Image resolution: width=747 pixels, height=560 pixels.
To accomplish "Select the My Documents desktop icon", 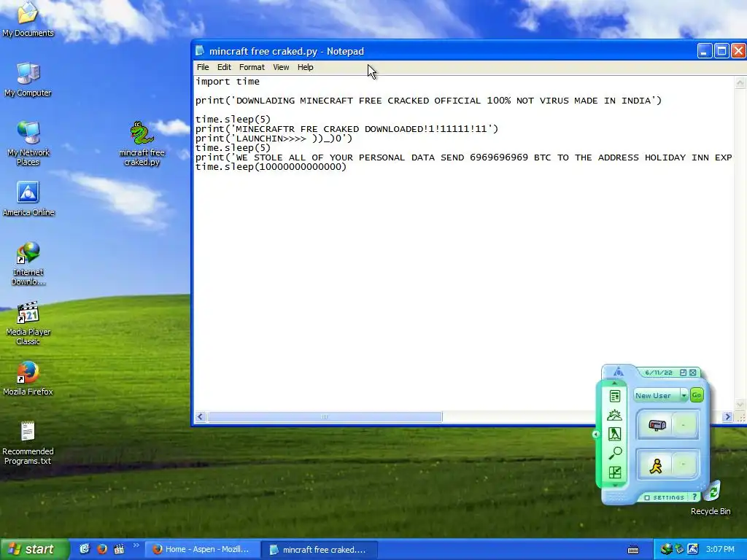I will 28,19.
